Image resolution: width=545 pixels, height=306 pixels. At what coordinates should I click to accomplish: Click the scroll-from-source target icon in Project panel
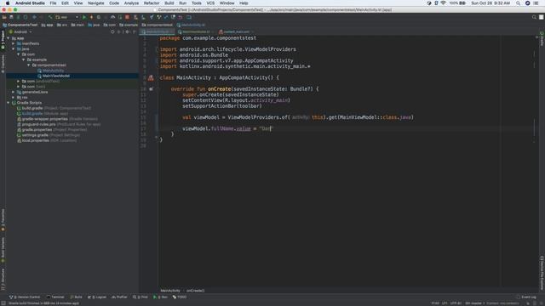point(112,32)
